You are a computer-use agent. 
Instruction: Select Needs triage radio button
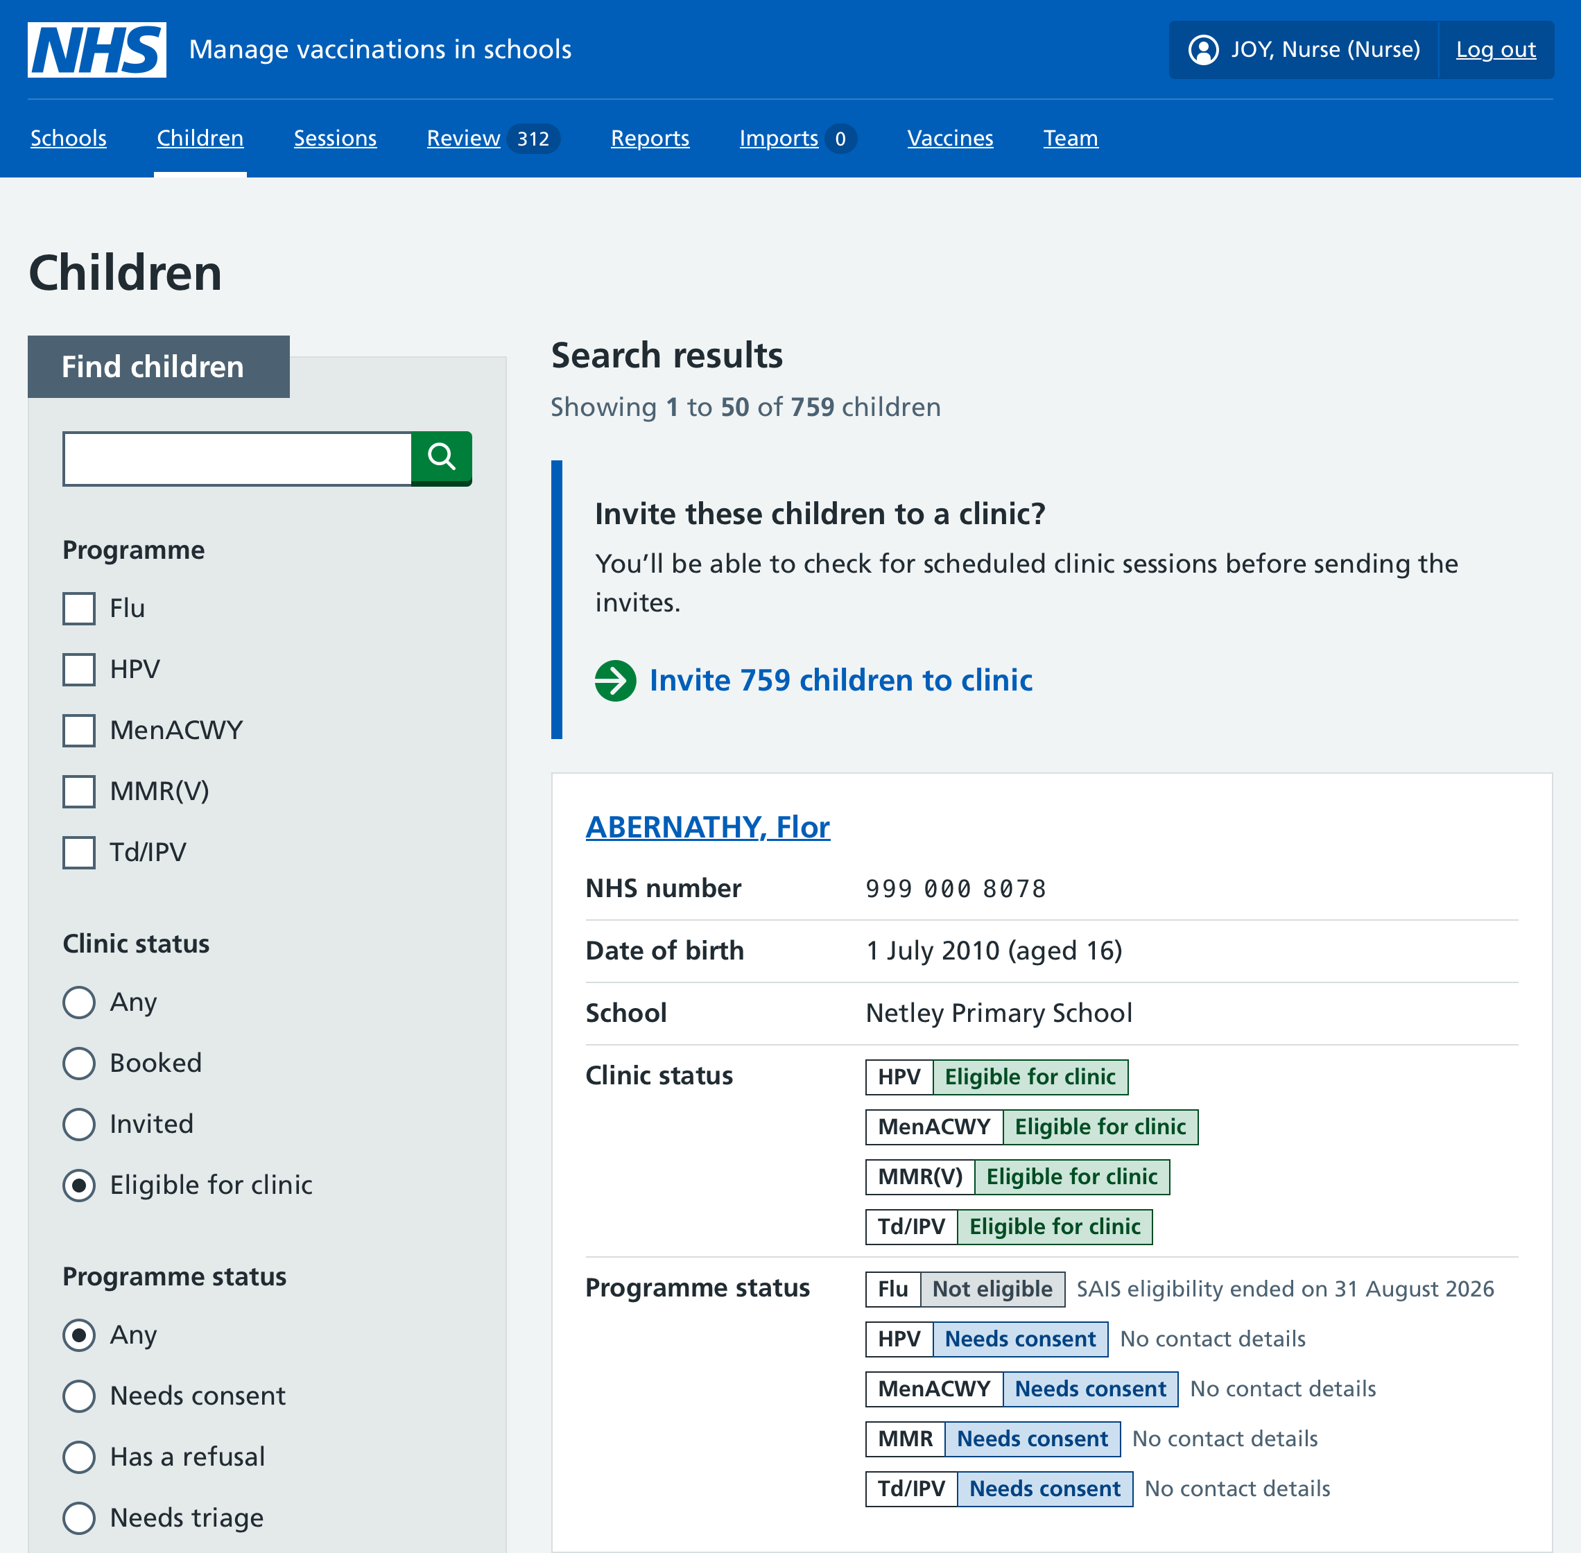[79, 1518]
